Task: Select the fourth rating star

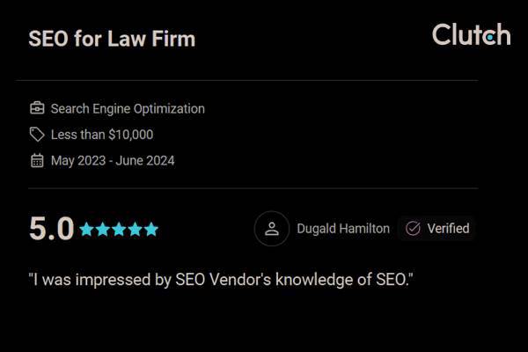Action: click(135, 230)
